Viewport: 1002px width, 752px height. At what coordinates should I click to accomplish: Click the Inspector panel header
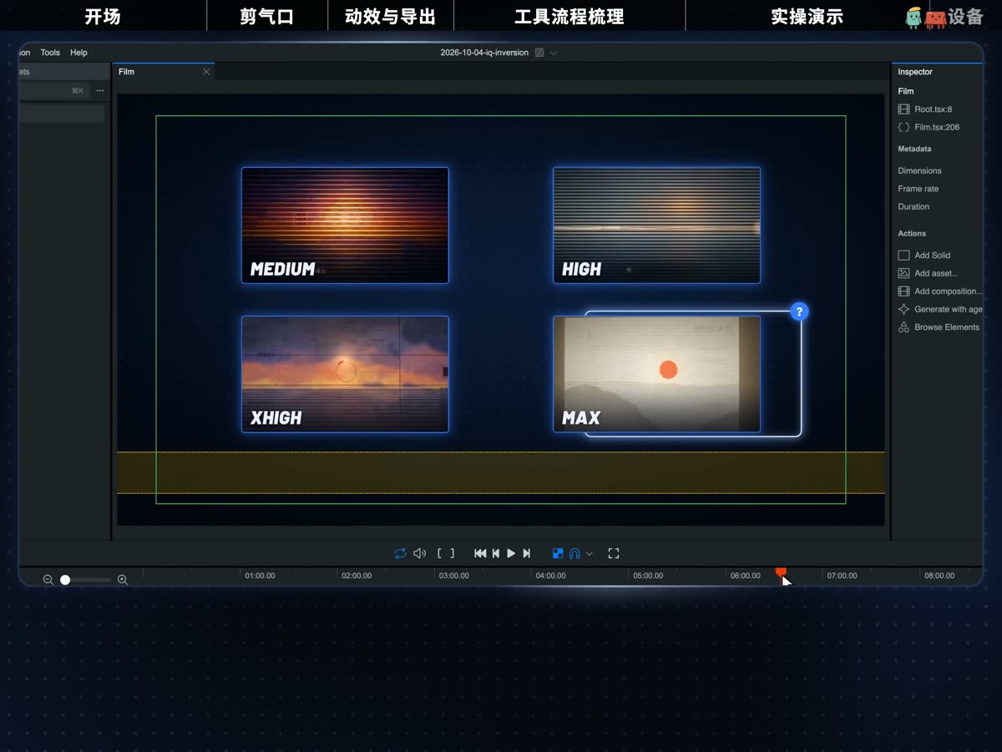point(915,72)
